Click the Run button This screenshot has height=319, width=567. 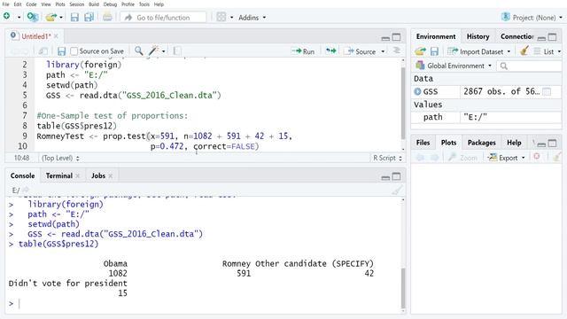pos(303,51)
